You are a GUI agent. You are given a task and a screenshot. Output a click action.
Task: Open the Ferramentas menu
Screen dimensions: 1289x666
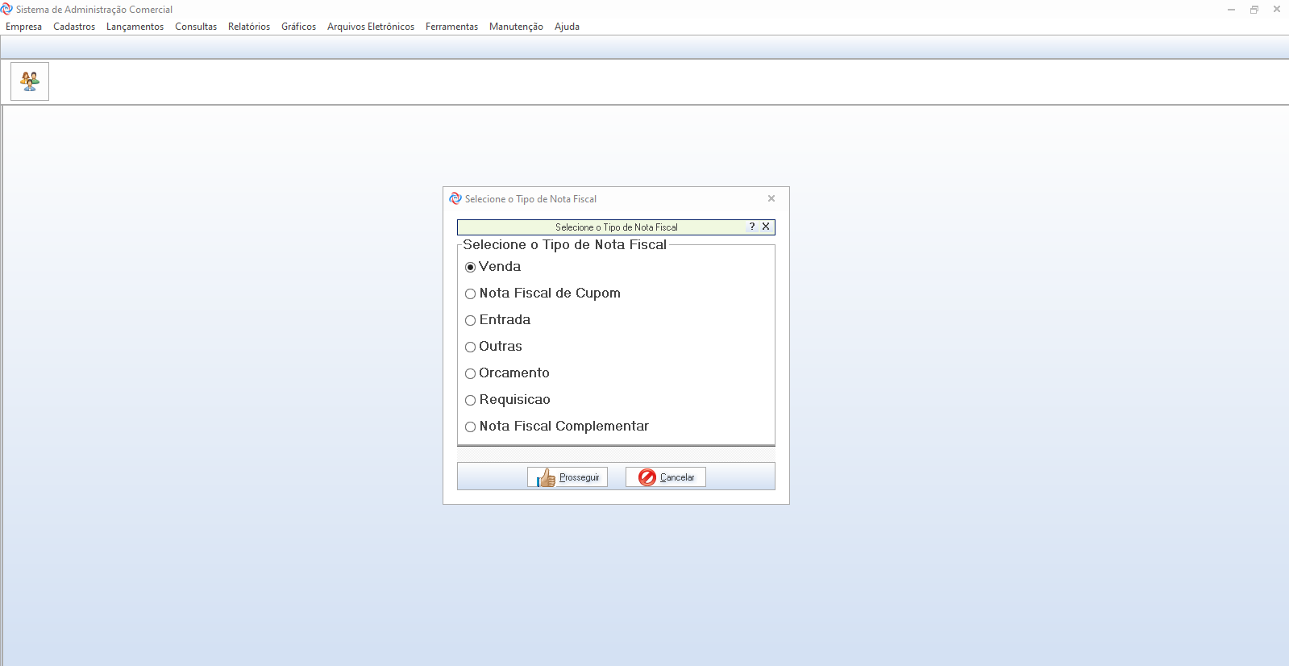click(451, 27)
